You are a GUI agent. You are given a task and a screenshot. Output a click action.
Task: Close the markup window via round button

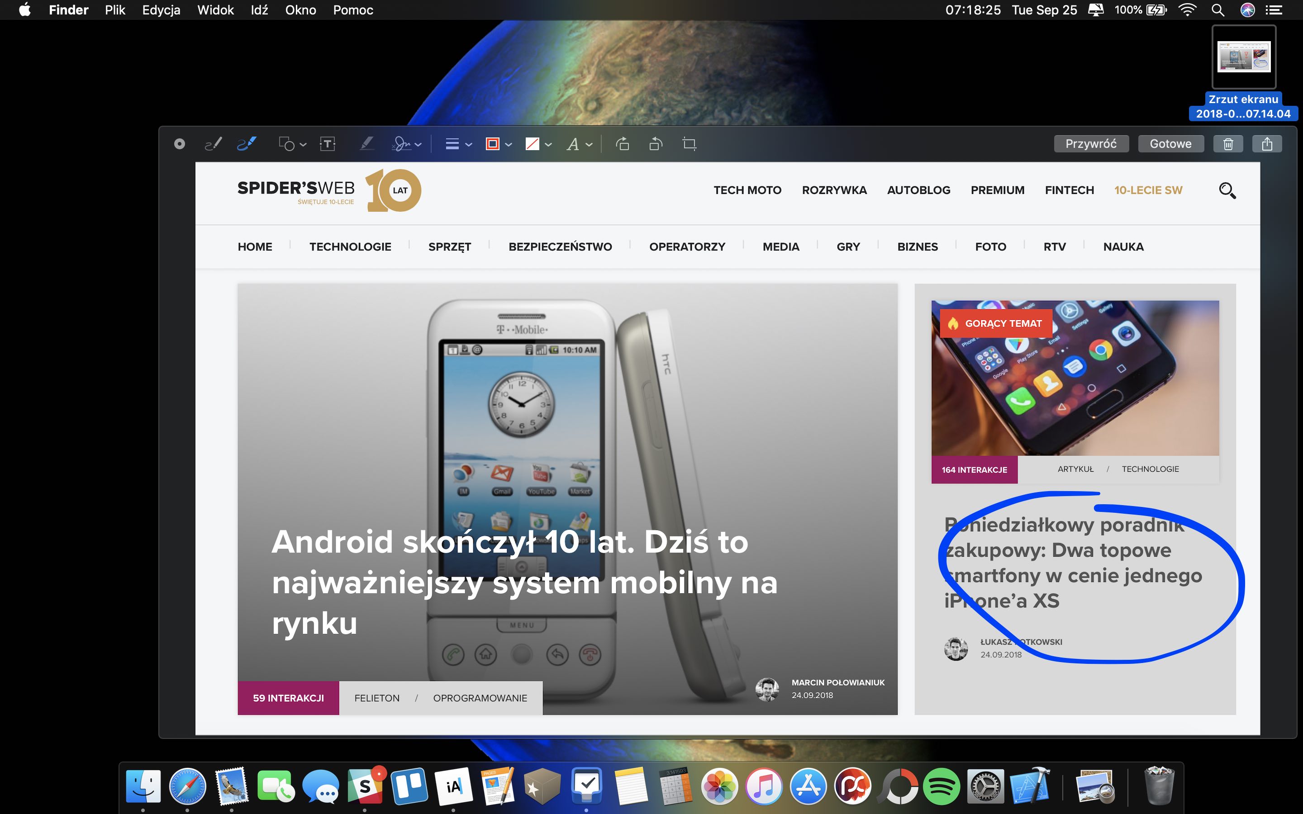click(180, 144)
